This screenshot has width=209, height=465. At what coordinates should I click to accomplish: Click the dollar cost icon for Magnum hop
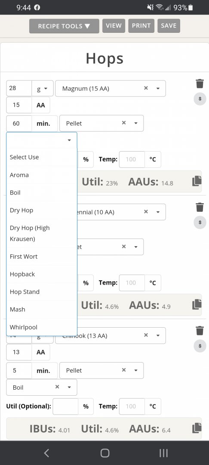(x=200, y=99)
